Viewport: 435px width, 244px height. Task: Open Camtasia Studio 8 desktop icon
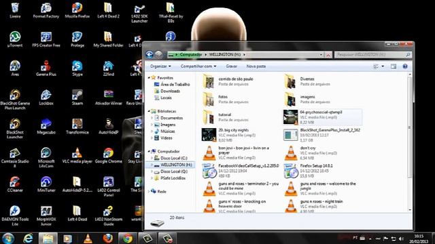pyautogui.click(x=15, y=158)
